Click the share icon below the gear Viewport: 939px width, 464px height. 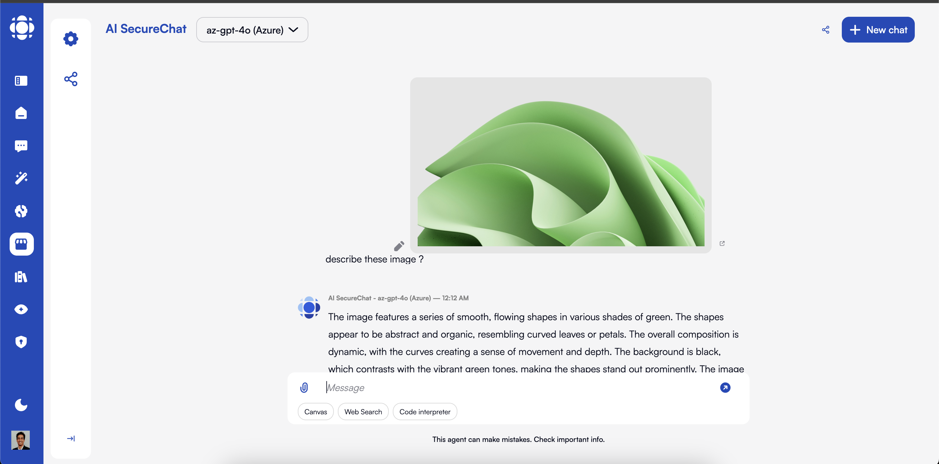pyautogui.click(x=71, y=79)
